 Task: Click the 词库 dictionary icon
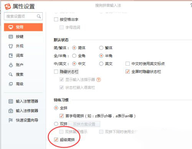point(11,55)
